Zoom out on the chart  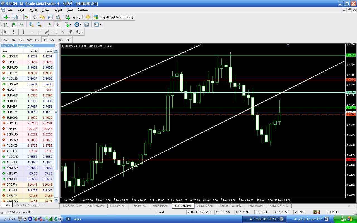click(39, 25)
